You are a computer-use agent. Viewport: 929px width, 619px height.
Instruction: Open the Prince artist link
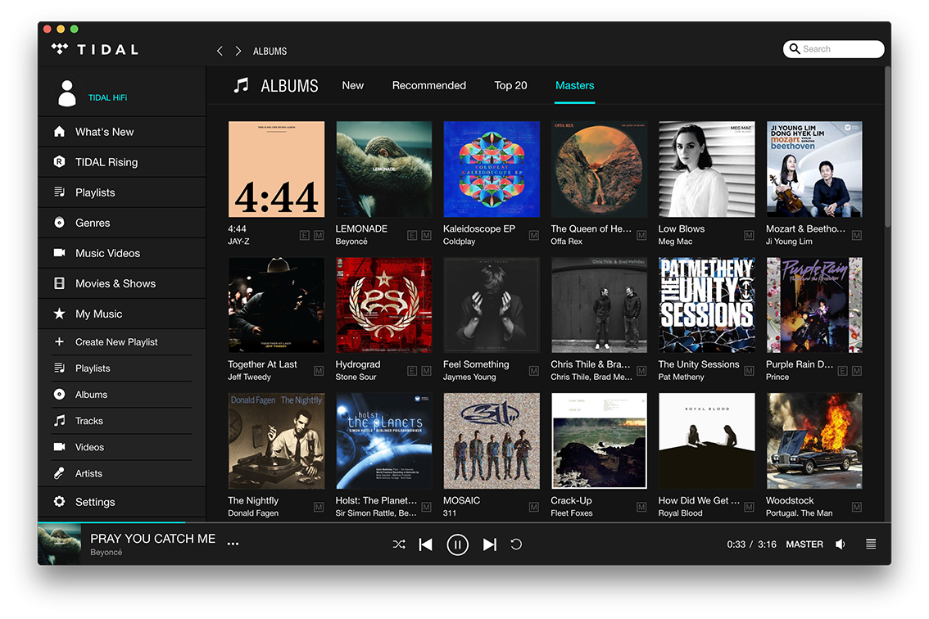pos(777,377)
